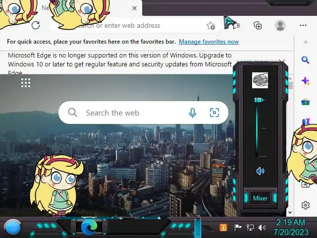Image resolution: width=317 pixels, height=238 pixels.
Task: Open Settings and more three-dot menu
Action: click(x=303, y=25)
